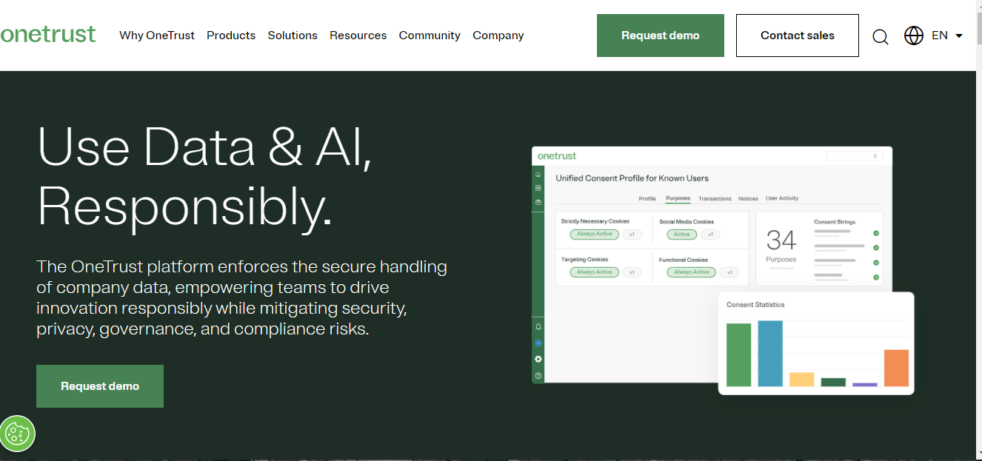Click 'Functional Cookies' label
Viewport: 982px width, 461px height.
click(684, 260)
